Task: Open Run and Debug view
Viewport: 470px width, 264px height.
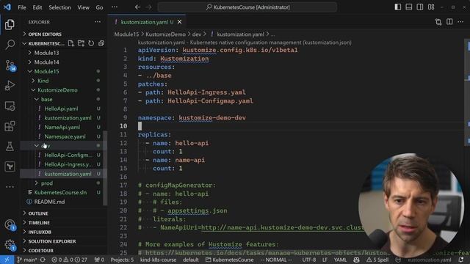Action: pos(10,85)
